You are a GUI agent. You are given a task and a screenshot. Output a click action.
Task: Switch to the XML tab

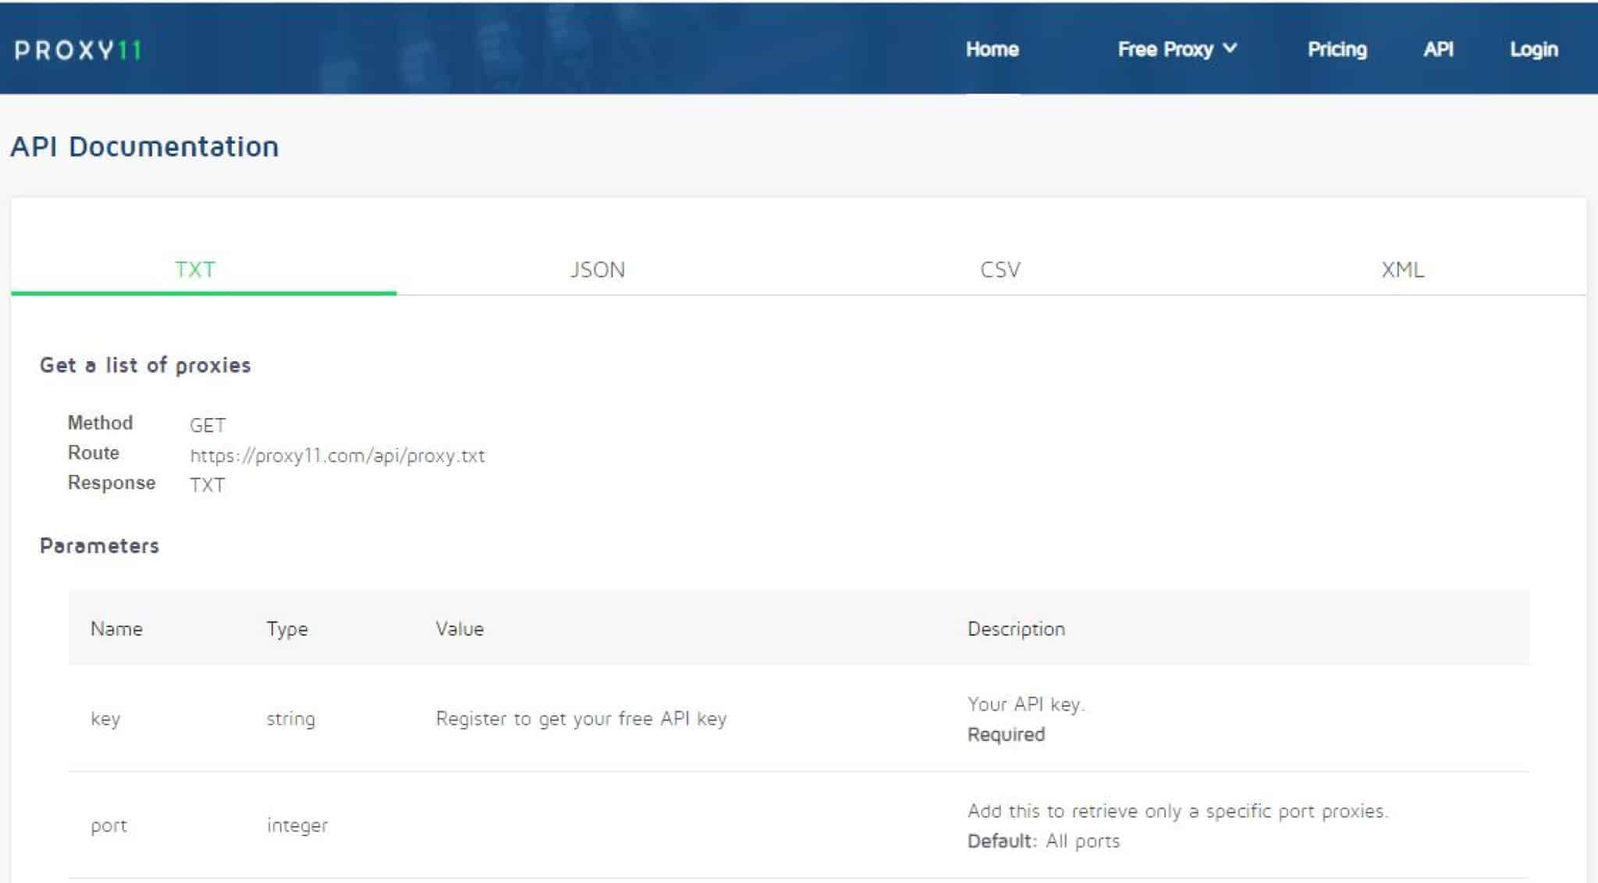tap(1402, 269)
